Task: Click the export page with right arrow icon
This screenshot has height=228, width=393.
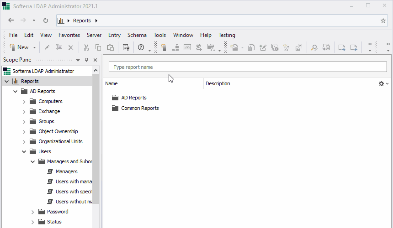Action: [x=342, y=47]
